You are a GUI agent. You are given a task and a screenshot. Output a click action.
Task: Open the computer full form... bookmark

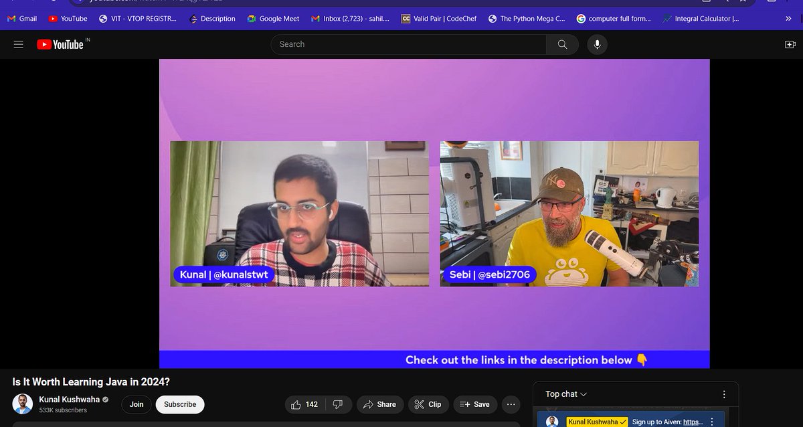(614, 19)
